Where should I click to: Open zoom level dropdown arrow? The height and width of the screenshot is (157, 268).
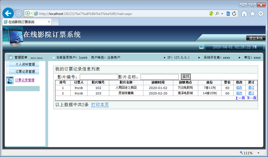coord(259,153)
